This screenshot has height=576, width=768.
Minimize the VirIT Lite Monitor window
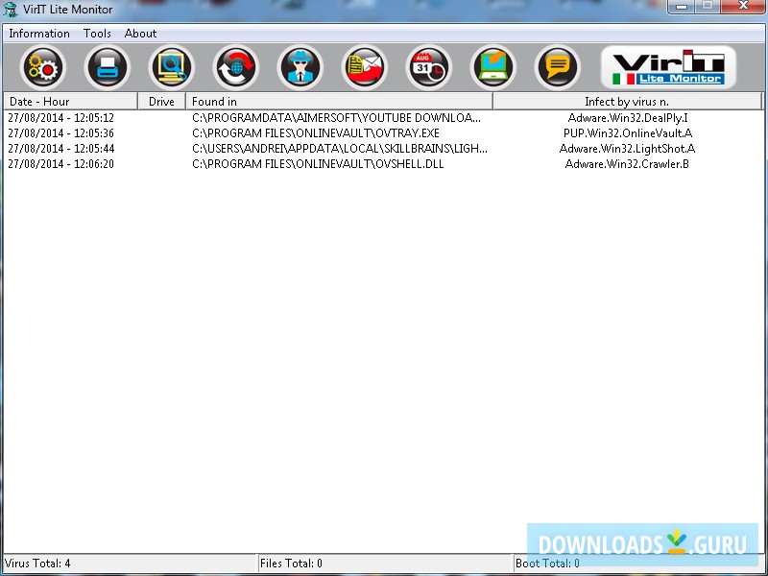(x=681, y=7)
